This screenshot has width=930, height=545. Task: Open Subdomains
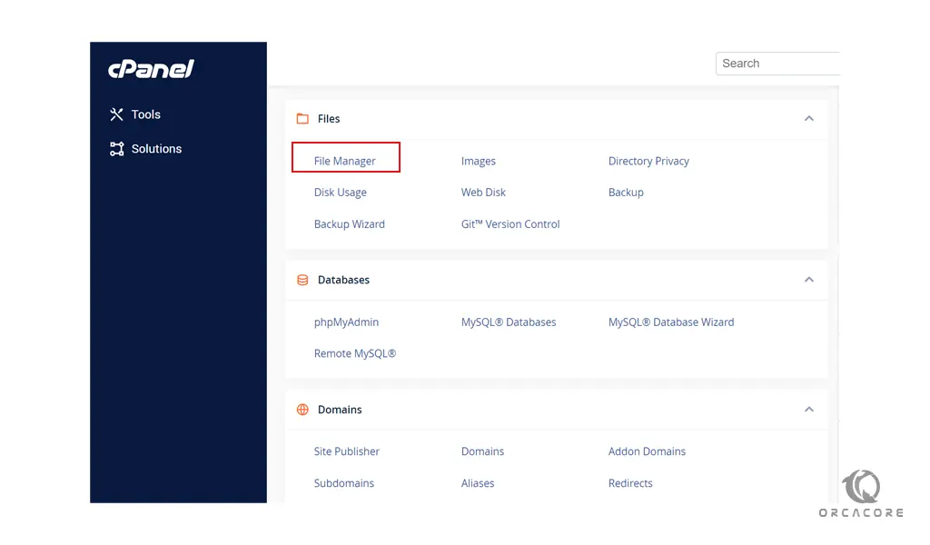point(344,483)
